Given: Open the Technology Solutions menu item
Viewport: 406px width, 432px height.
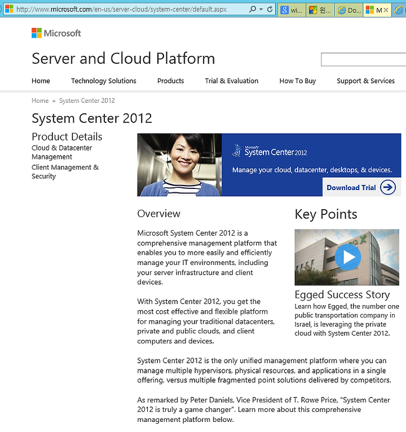Looking at the screenshot, I should 104,81.
